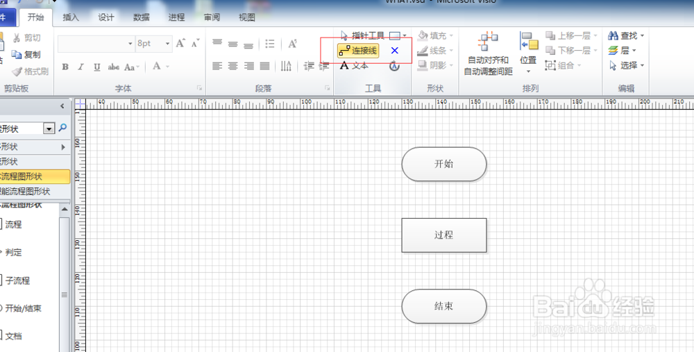Select 过程 rectangle on canvas

click(x=444, y=235)
